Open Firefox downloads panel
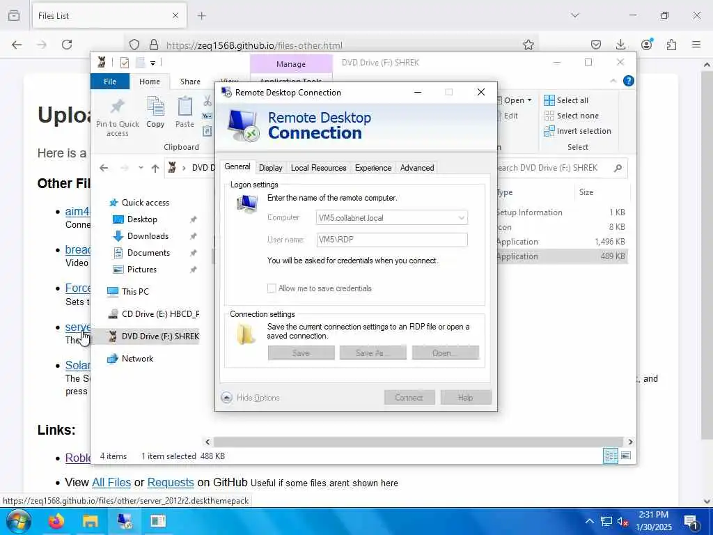This screenshot has height=535, width=713. coord(620,45)
